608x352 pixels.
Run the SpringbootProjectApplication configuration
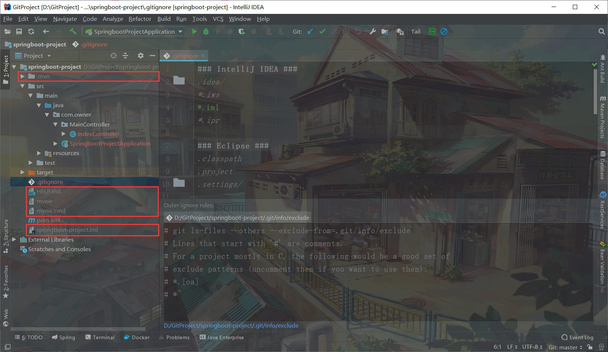point(195,31)
